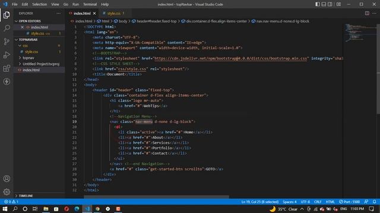Image resolution: width=380 pixels, height=213 pixels.
Task: Open the Windows Start menu
Action: pos(5,209)
